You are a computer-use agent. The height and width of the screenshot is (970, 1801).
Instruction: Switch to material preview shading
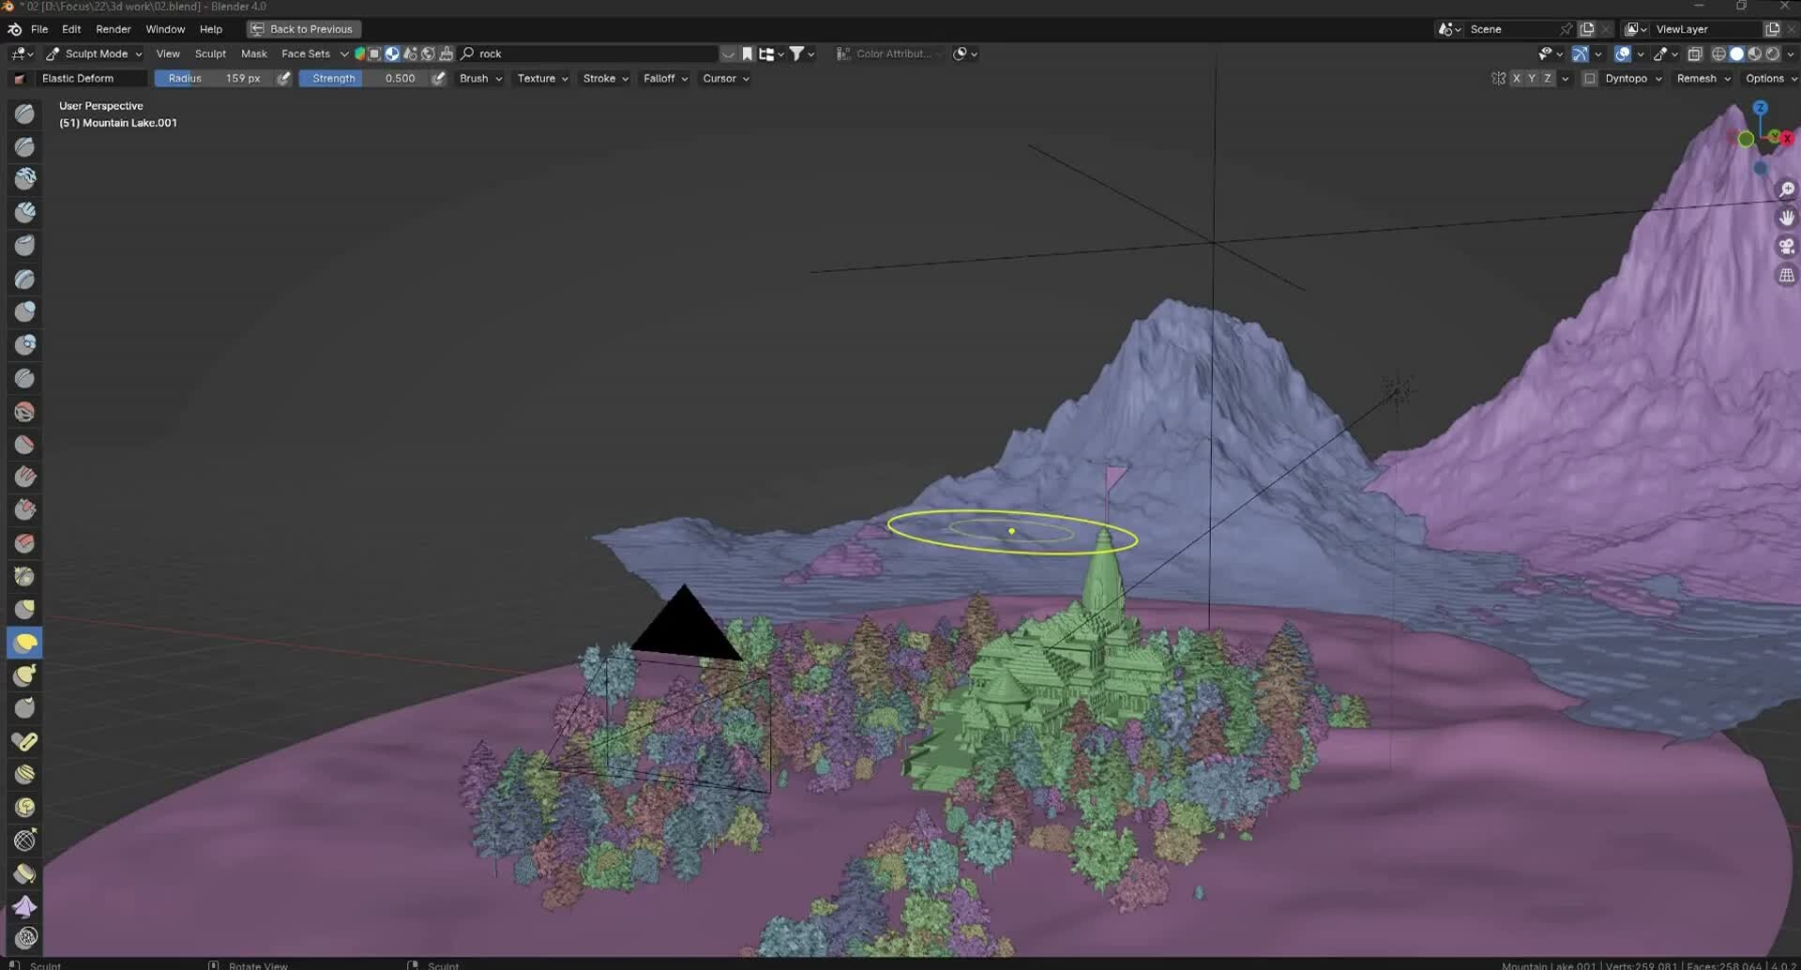pyautogui.click(x=1755, y=54)
